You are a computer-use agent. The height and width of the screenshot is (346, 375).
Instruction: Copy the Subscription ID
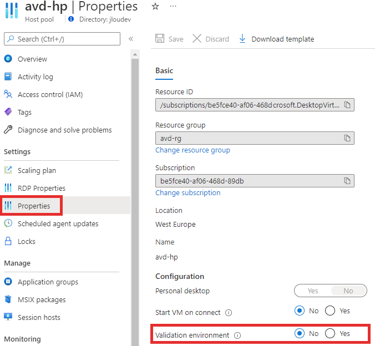tap(347, 181)
